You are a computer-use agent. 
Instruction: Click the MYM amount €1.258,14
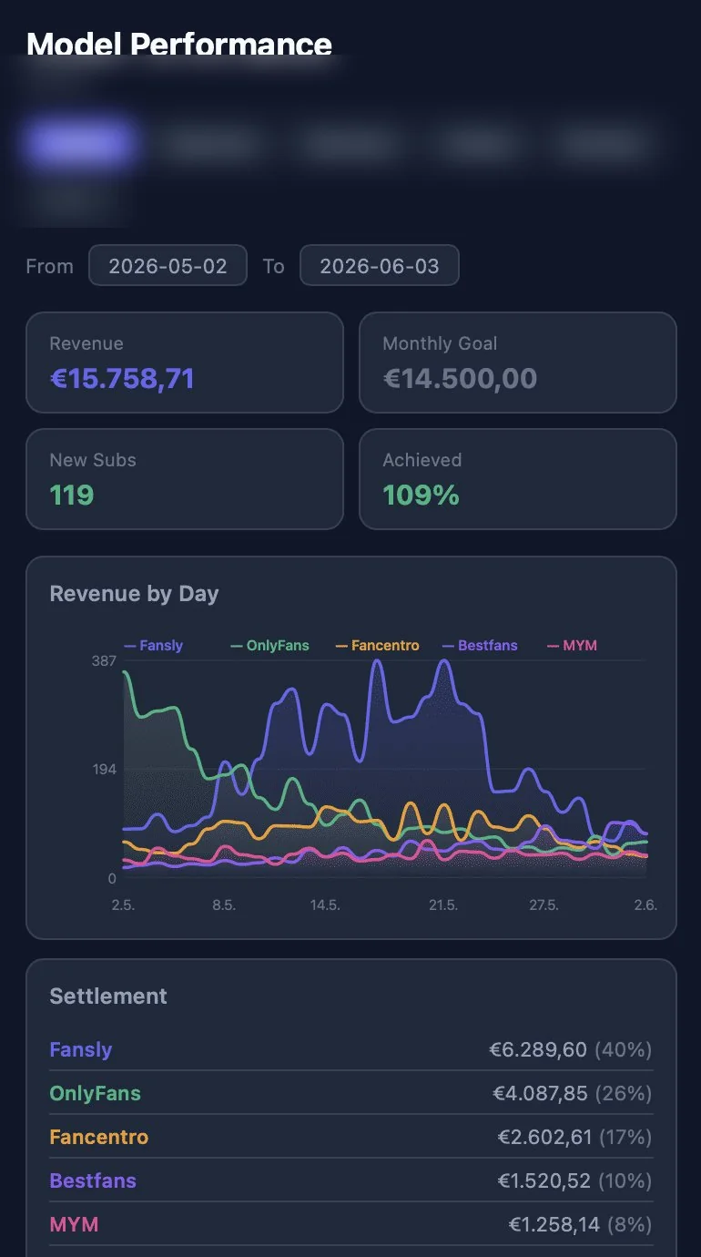[x=554, y=1224]
